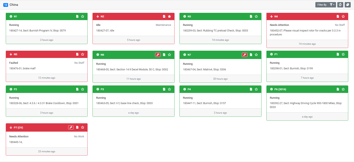Click the copy windows icon in header
The width and height of the screenshot is (354, 162).
[348, 5]
